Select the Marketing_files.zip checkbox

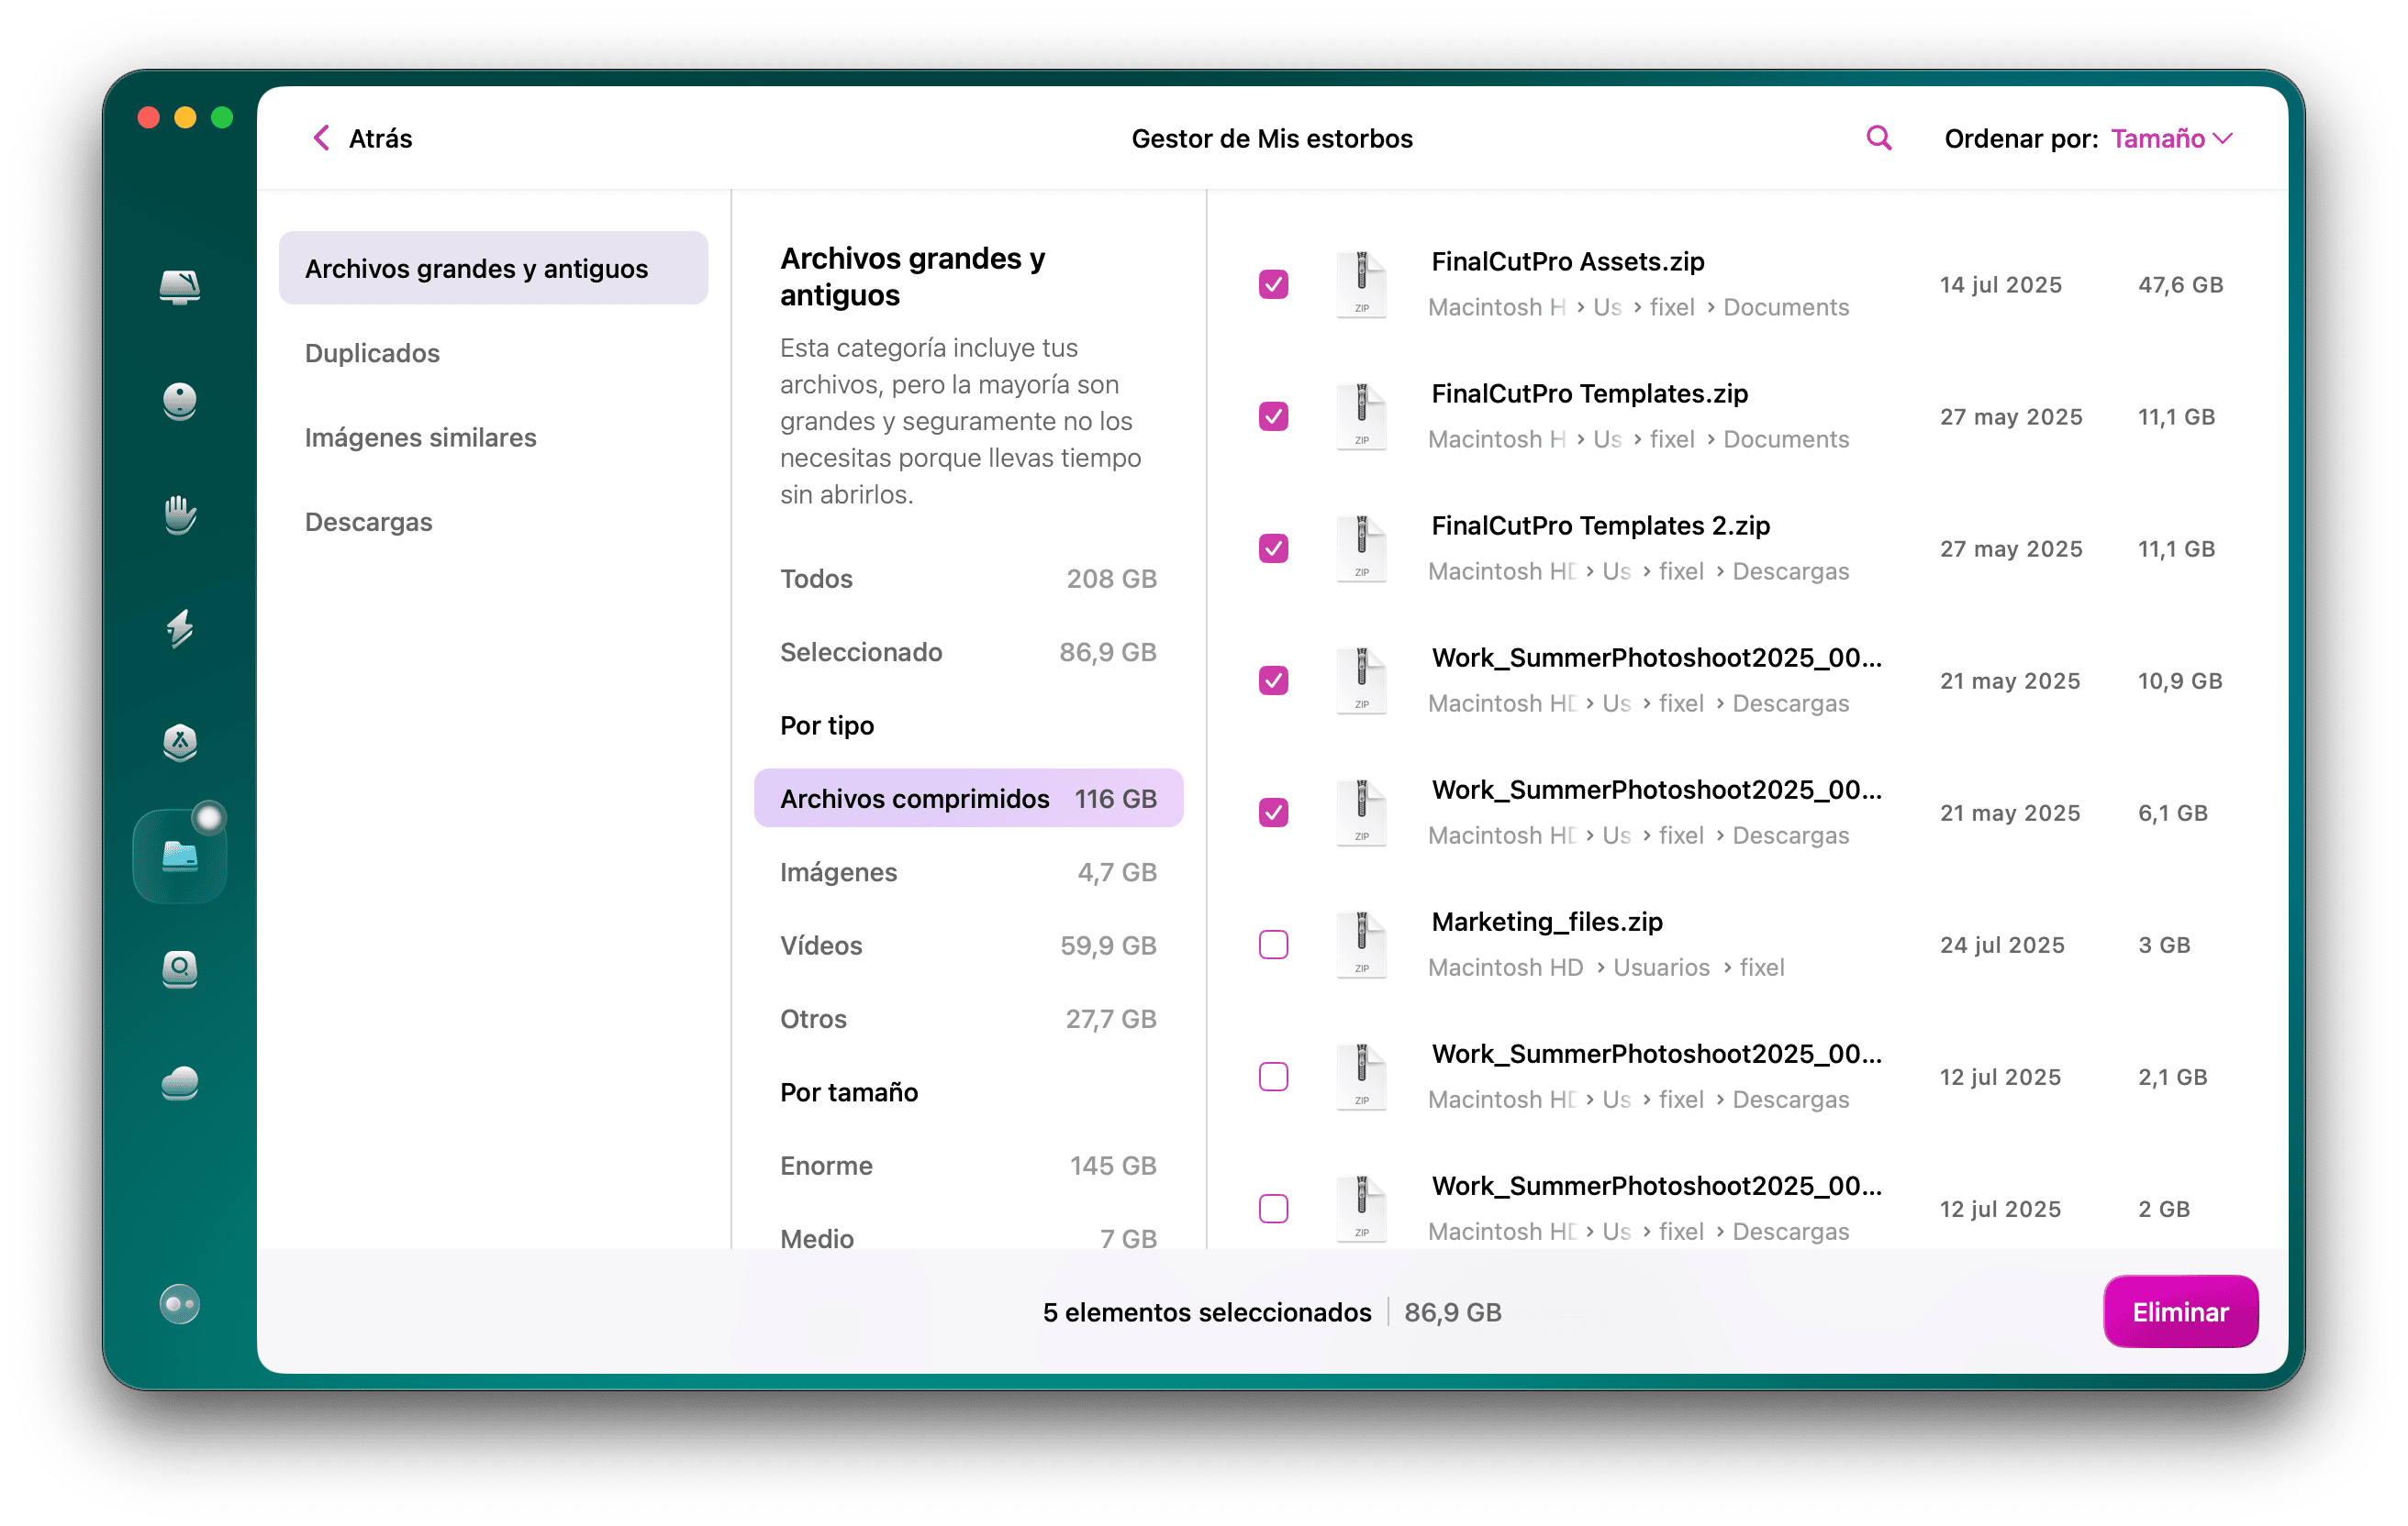point(1273,944)
